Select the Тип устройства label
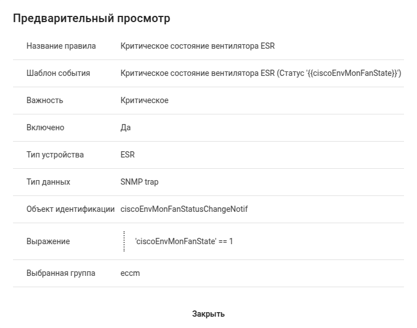Viewport: 417px width, 328px height. pos(55,155)
